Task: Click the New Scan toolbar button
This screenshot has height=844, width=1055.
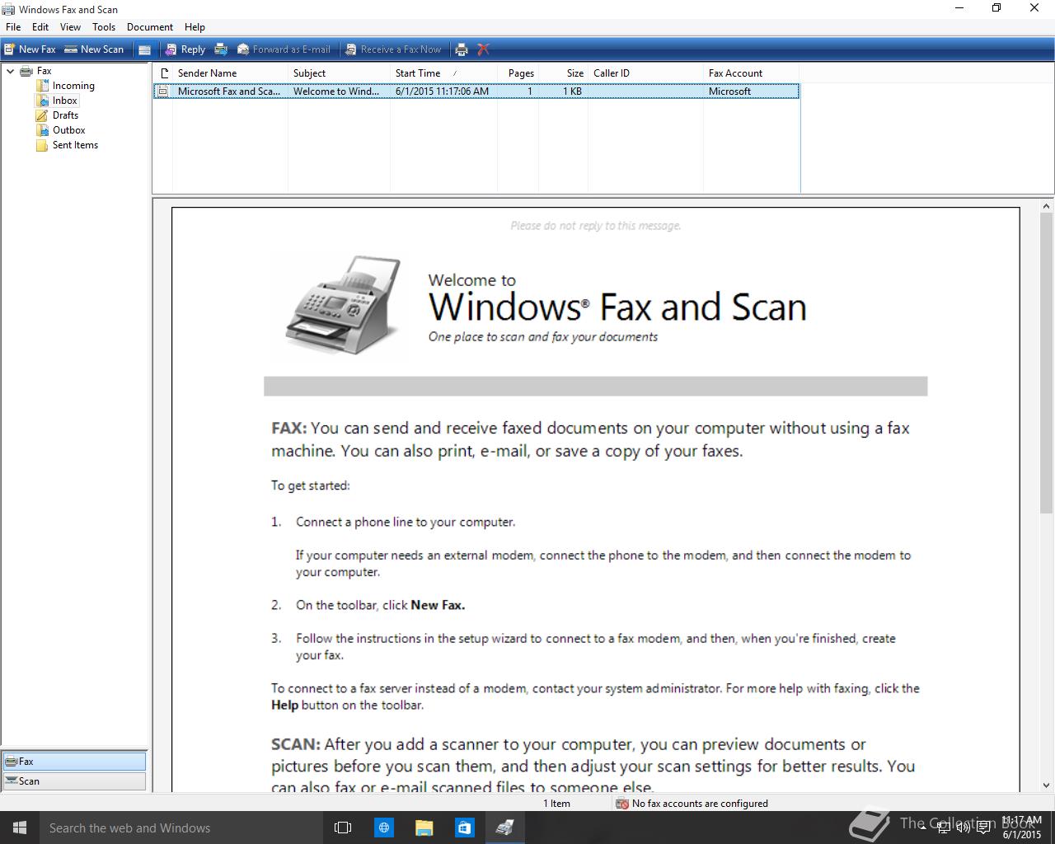Action: pos(94,49)
